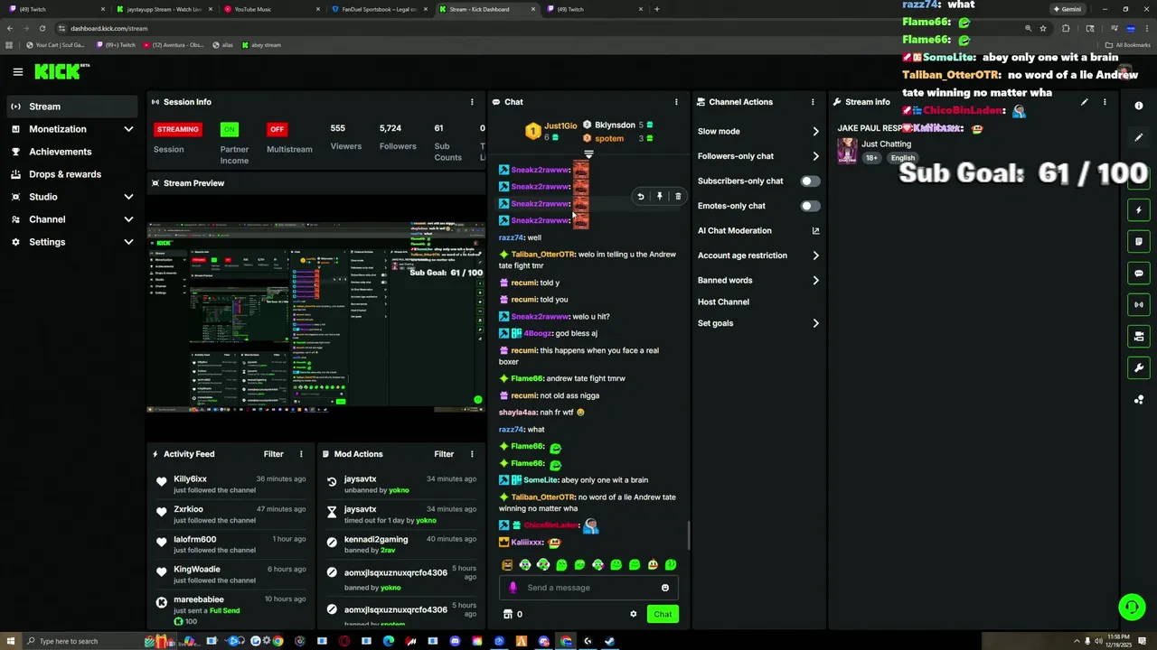Open the Chat panel three-dot menu

pos(675,102)
